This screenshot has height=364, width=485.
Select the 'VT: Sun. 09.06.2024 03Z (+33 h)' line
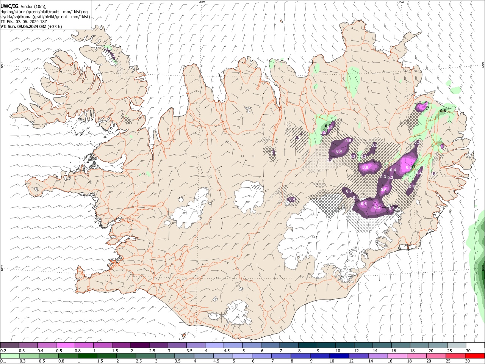[31, 27]
